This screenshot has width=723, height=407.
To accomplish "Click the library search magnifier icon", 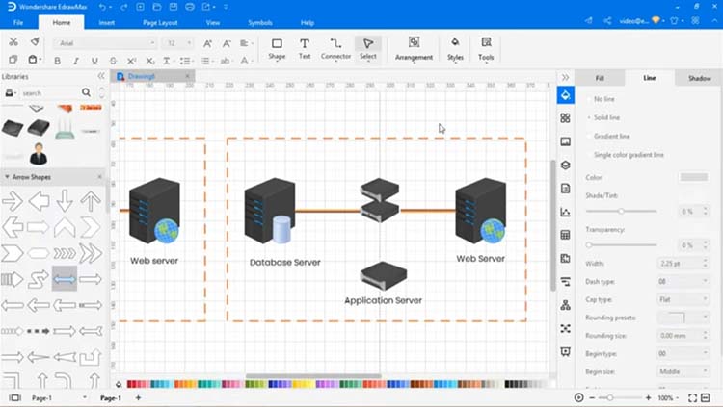I will point(86,92).
